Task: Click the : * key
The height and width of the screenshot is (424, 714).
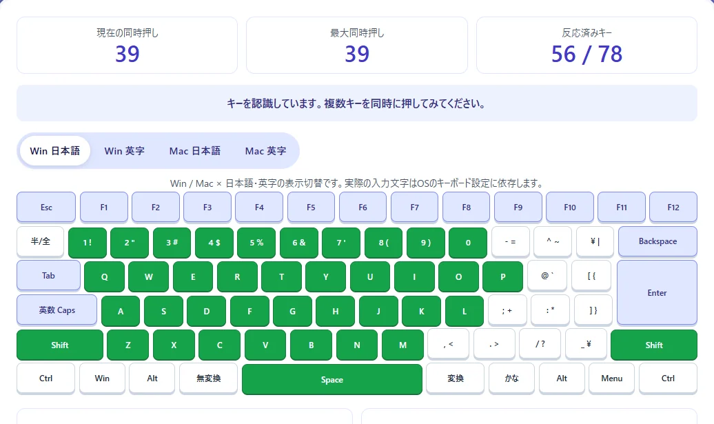Action: (550, 310)
